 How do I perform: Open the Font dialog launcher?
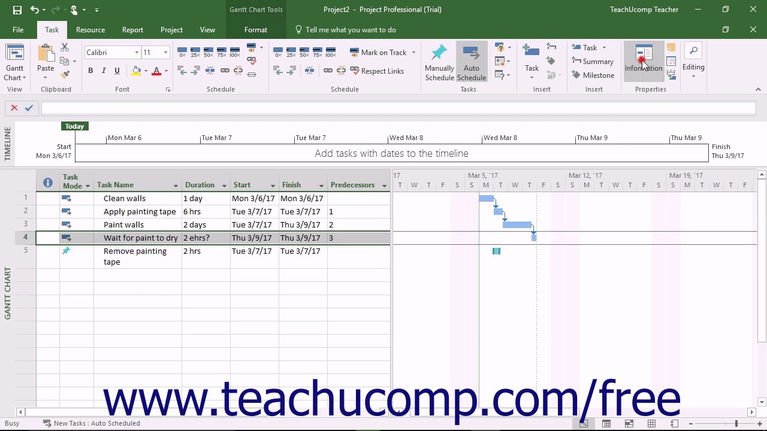[x=168, y=89]
